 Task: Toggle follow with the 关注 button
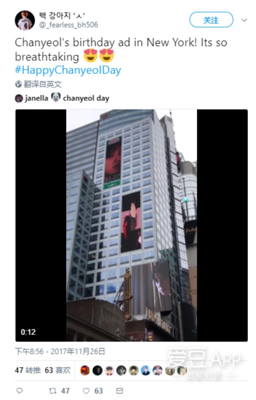coord(211,20)
